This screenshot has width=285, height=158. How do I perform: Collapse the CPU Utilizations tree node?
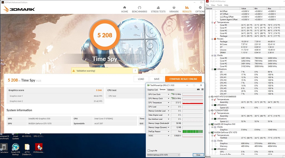(x=212, y=69)
